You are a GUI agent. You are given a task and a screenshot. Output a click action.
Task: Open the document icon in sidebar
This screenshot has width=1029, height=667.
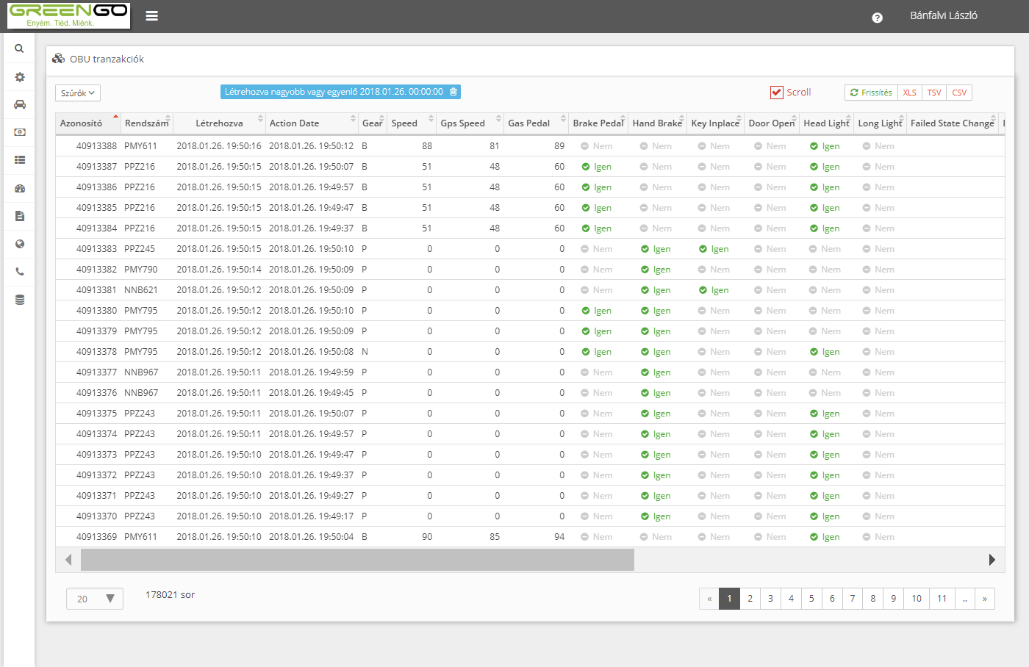pos(20,216)
